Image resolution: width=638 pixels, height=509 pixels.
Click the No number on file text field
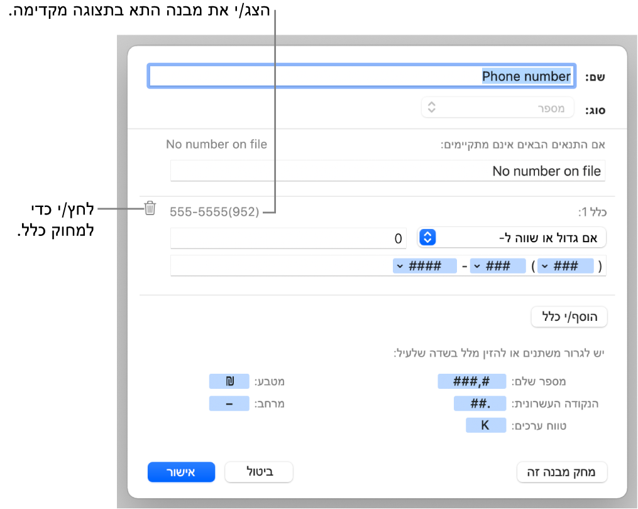pos(387,171)
